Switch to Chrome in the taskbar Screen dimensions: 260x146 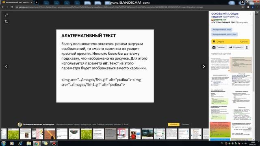coord(37,143)
